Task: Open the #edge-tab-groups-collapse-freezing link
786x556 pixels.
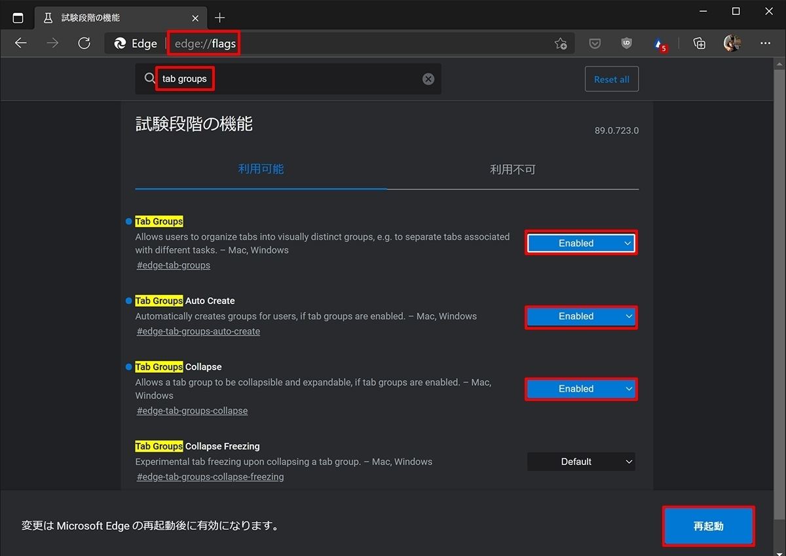Action: coord(210,477)
